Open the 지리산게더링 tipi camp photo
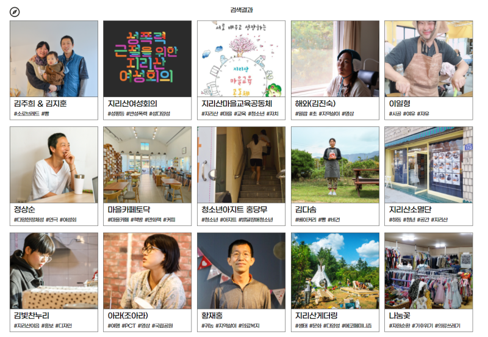 [335, 271]
